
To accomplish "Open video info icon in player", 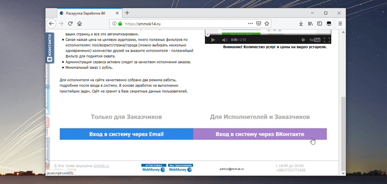I will (x=303, y=40).
